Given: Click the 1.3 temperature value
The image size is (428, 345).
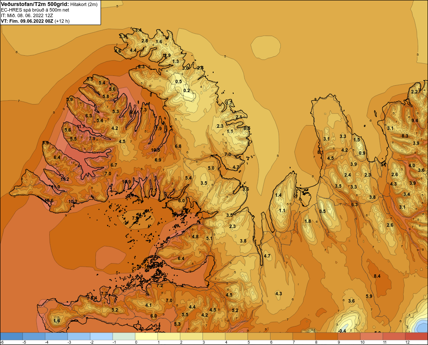Looking at the screenshot, I should point(176,61).
